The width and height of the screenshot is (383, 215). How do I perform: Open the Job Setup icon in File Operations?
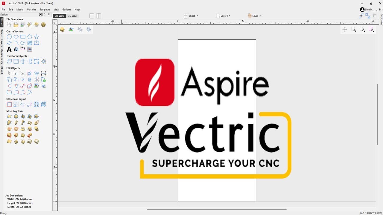[x=9, y=25]
